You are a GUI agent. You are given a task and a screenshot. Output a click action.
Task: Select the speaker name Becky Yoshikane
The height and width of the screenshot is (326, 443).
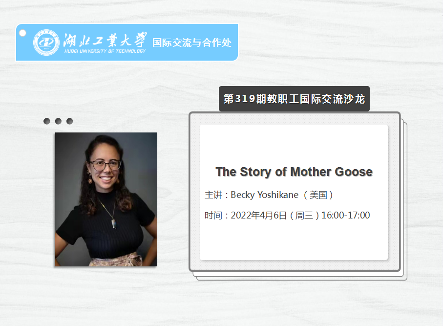(264, 195)
